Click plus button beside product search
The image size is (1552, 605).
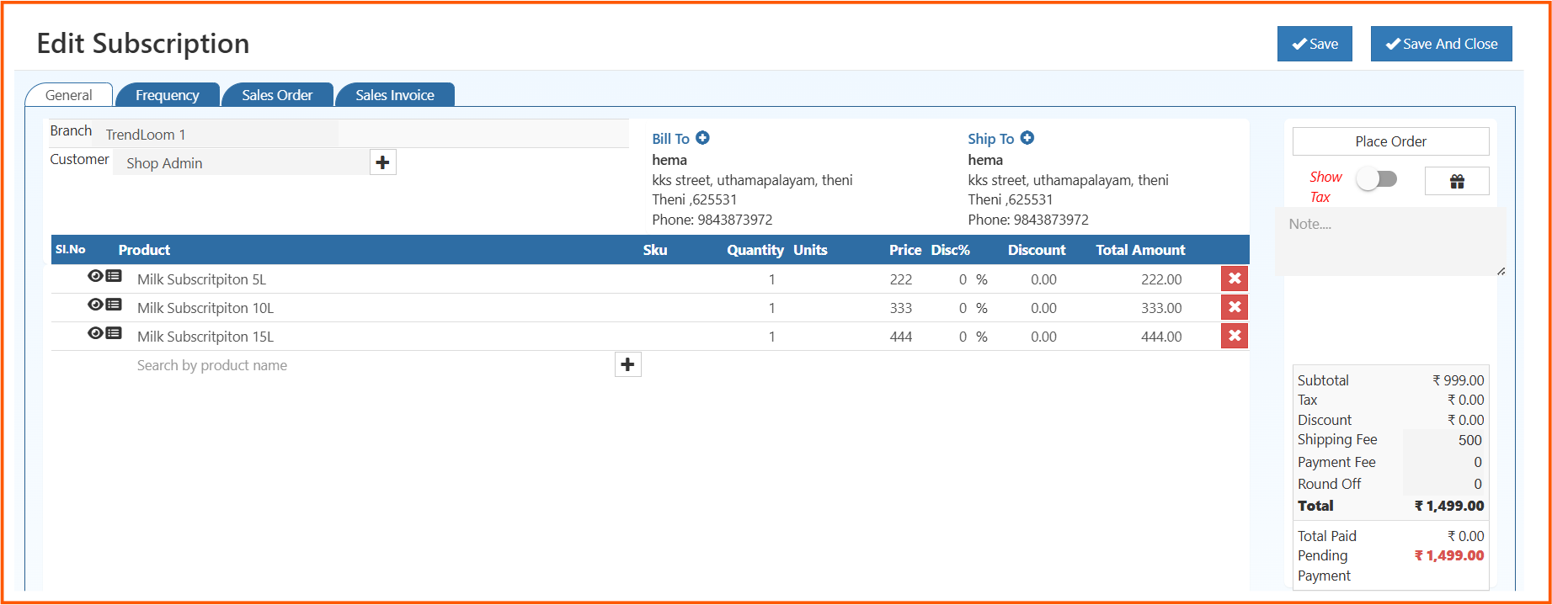(x=627, y=364)
